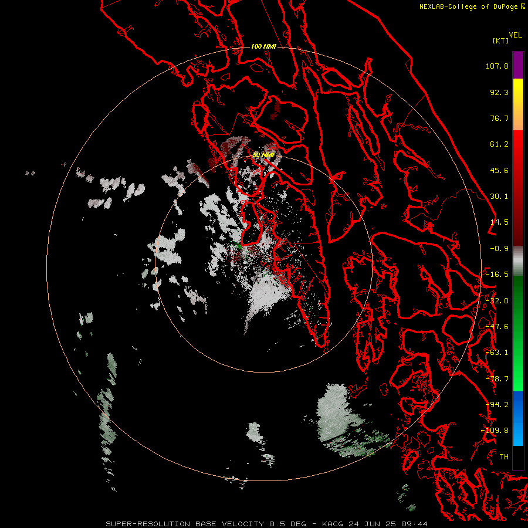The height and width of the screenshot is (528, 528).
Task: Pick the yellow-orange segment of color bar
Action: pos(518,104)
